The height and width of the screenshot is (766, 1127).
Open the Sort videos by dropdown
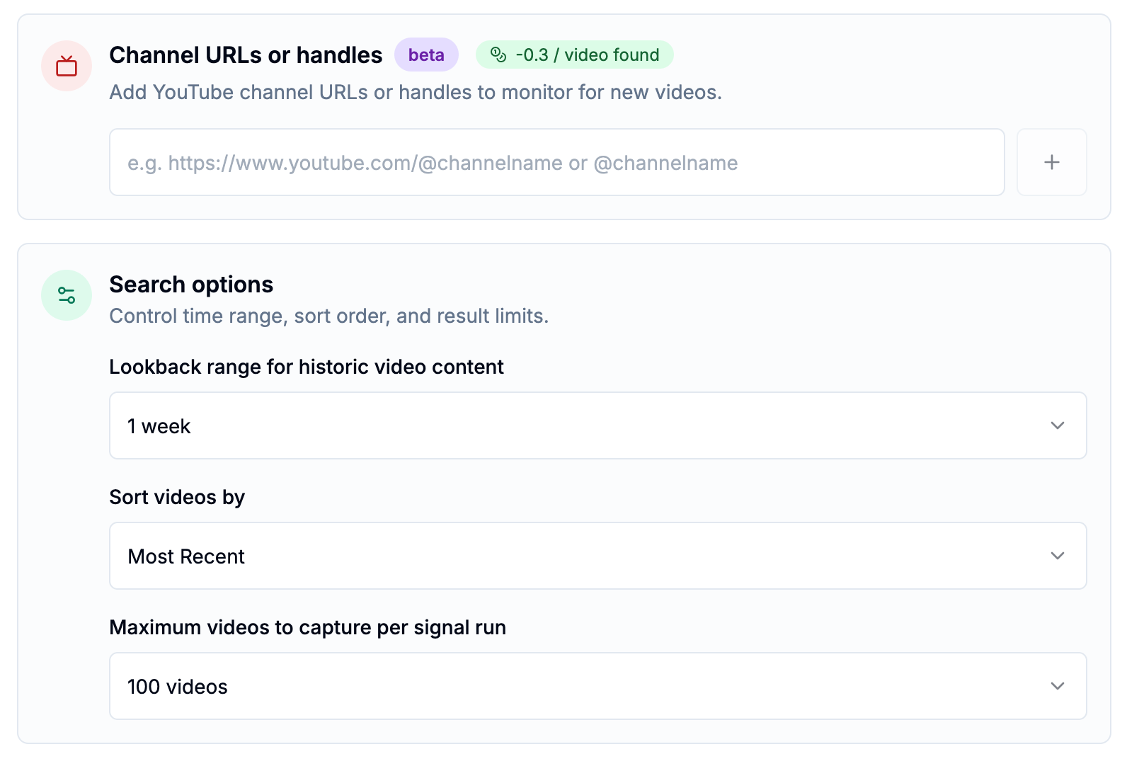tap(597, 556)
